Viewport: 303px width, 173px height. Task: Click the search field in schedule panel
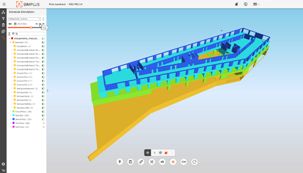30,34
